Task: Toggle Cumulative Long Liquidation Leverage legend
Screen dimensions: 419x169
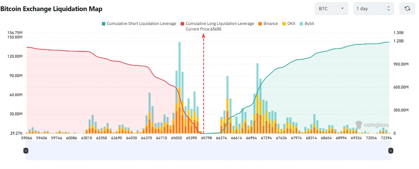Action: point(217,23)
